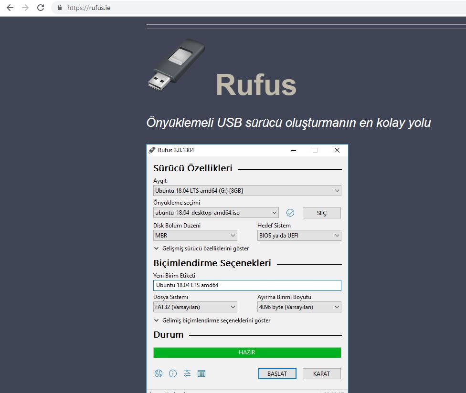Click the green HAZIR progress bar
Image resolution: width=466 pixels, height=393 pixels.
[247, 352]
